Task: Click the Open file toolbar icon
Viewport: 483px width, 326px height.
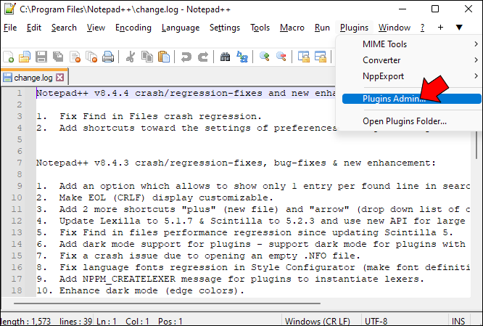Action: 25,57
